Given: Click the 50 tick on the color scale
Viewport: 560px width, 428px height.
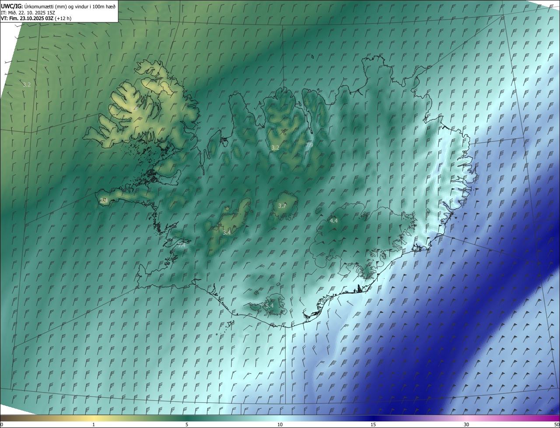Looking at the screenshot, I should (x=556, y=424).
